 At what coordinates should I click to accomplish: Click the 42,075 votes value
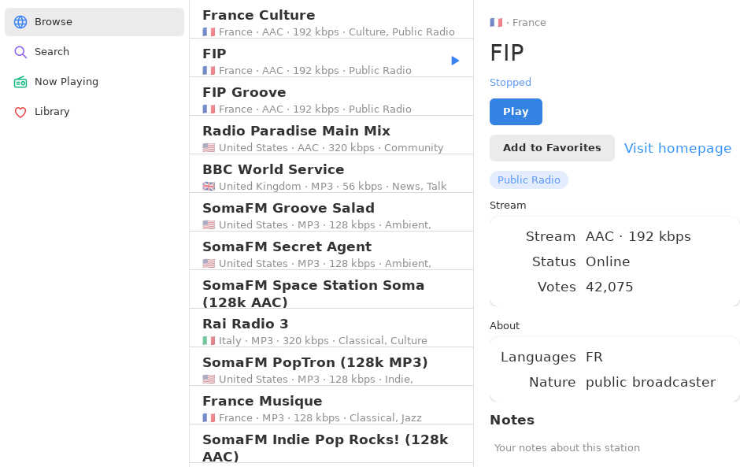click(609, 287)
